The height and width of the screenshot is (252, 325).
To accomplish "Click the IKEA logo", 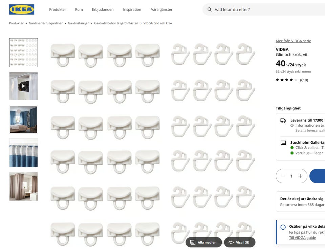I will point(22,9).
